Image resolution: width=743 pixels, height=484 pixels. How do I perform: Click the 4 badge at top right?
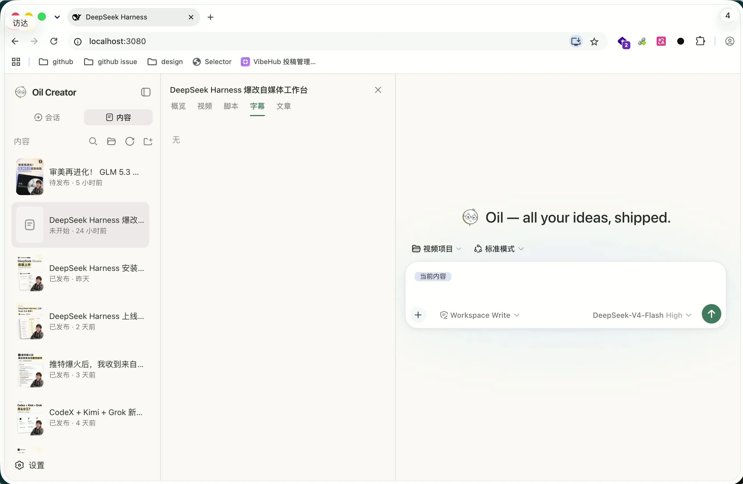coord(727,16)
